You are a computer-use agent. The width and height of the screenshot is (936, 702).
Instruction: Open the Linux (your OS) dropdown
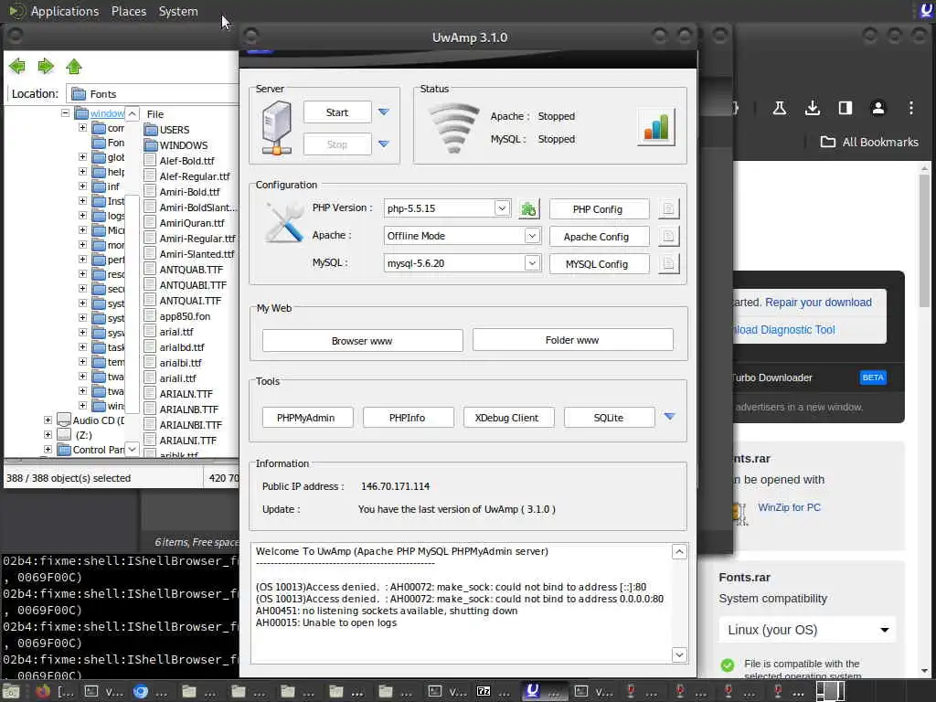point(808,630)
